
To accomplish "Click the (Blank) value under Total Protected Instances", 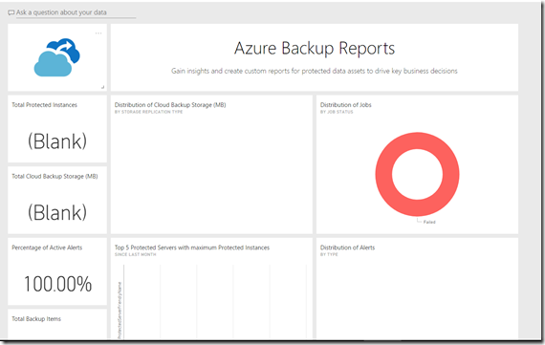I will coord(57,141).
